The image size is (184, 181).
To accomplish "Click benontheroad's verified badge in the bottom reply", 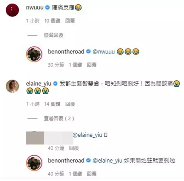I will click(88, 160).
